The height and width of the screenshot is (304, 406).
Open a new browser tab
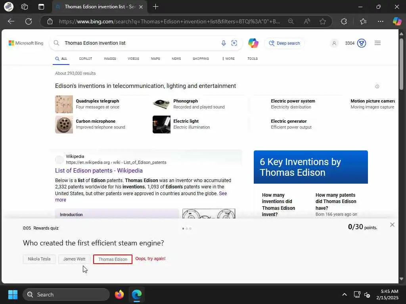point(155,7)
